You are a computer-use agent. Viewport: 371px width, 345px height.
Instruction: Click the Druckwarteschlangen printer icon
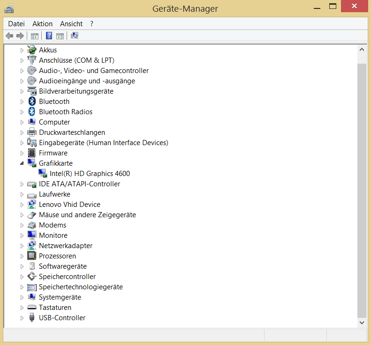coord(32,132)
